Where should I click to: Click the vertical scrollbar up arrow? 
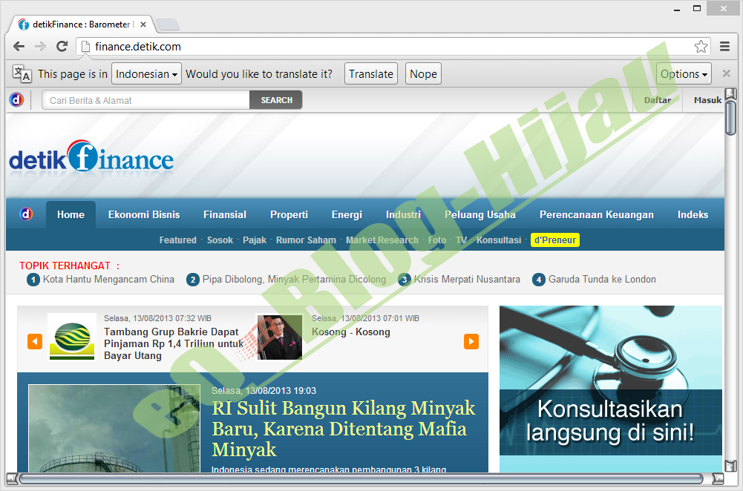(x=730, y=93)
